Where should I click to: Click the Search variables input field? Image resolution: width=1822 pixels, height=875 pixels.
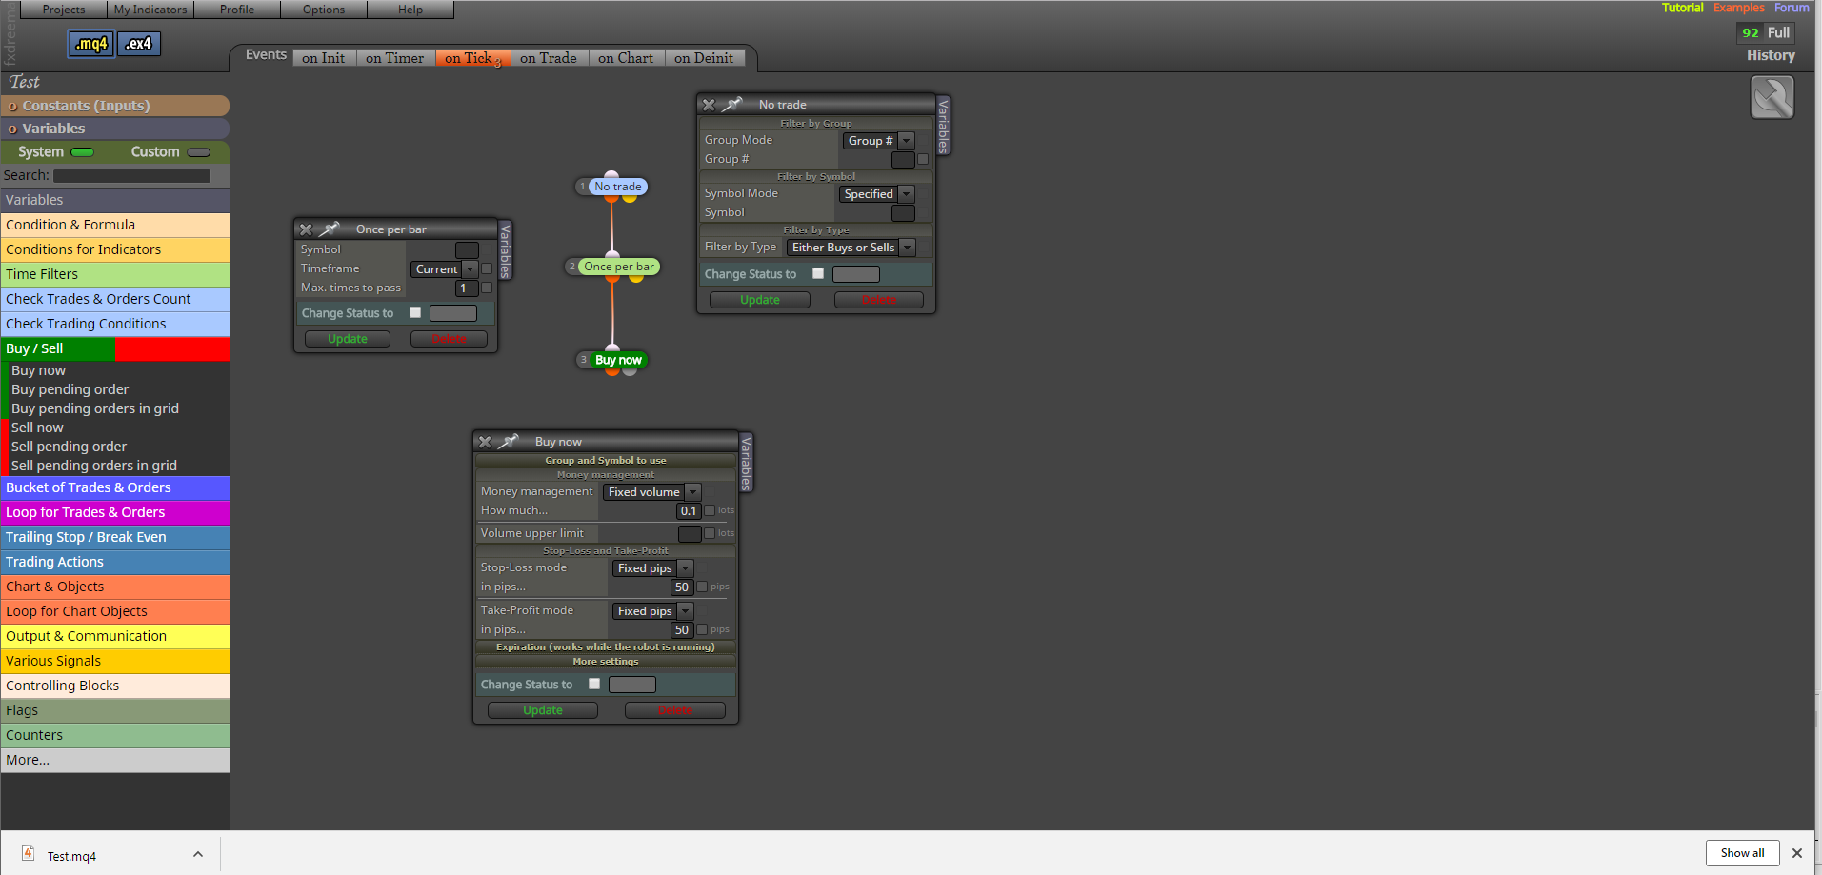pos(131,176)
